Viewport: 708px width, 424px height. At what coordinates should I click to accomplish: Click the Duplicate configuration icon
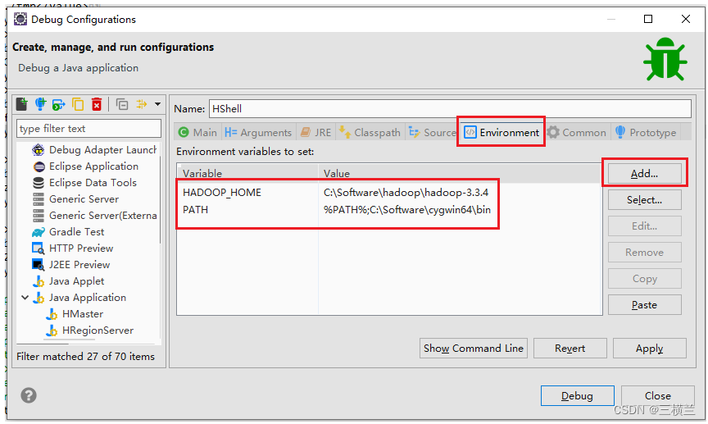pyautogui.click(x=78, y=104)
